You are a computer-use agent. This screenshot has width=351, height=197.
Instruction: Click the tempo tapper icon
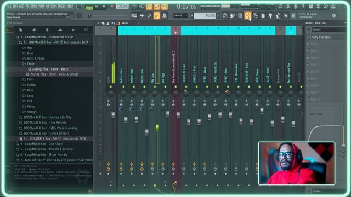pyautogui.click(x=278, y=16)
